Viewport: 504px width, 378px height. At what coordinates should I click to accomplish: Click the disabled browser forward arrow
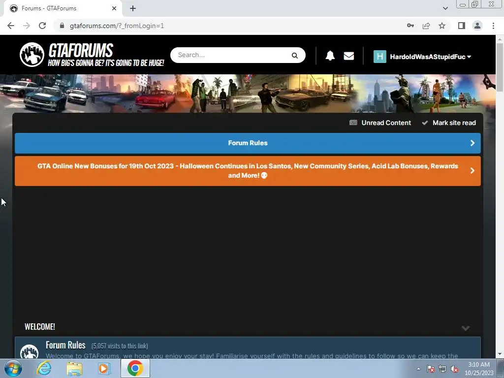27,26
